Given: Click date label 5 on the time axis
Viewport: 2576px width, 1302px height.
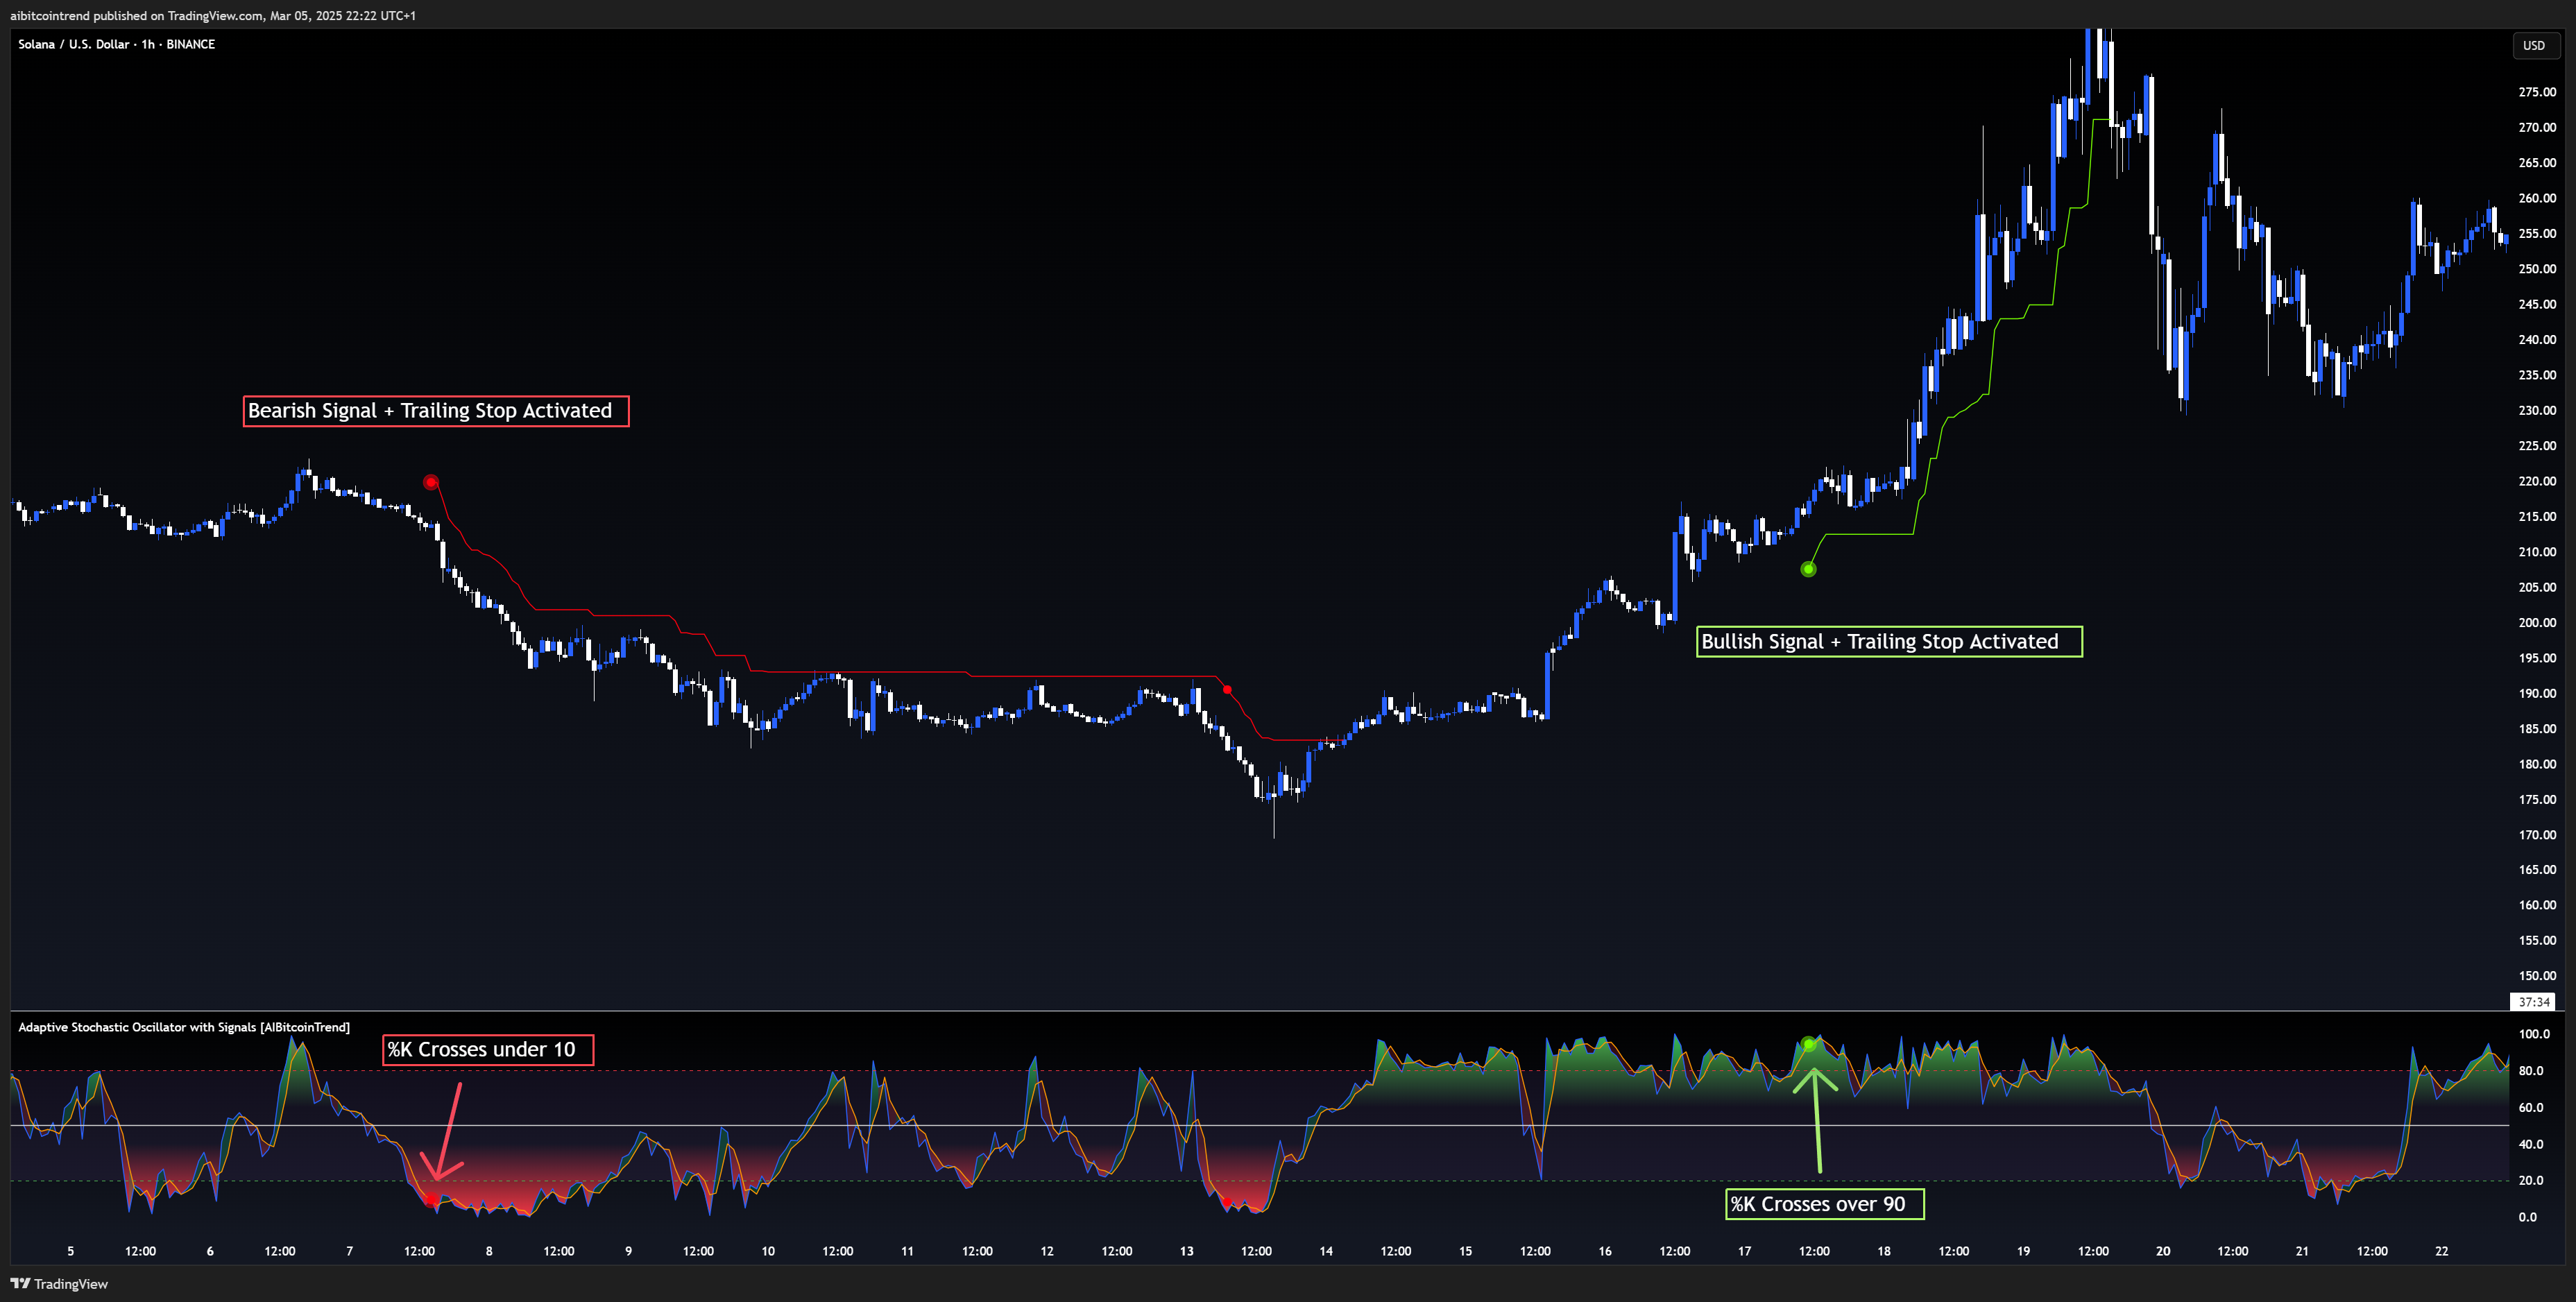Looking at the screenshot, I should point(70,1251).
